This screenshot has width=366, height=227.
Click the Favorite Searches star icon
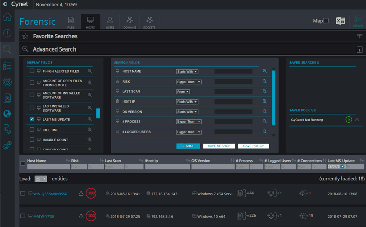(x=26, y=36)
